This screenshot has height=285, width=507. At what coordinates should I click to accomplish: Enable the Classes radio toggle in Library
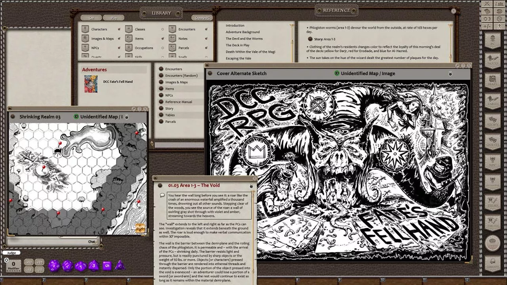(x=162, y=29)
